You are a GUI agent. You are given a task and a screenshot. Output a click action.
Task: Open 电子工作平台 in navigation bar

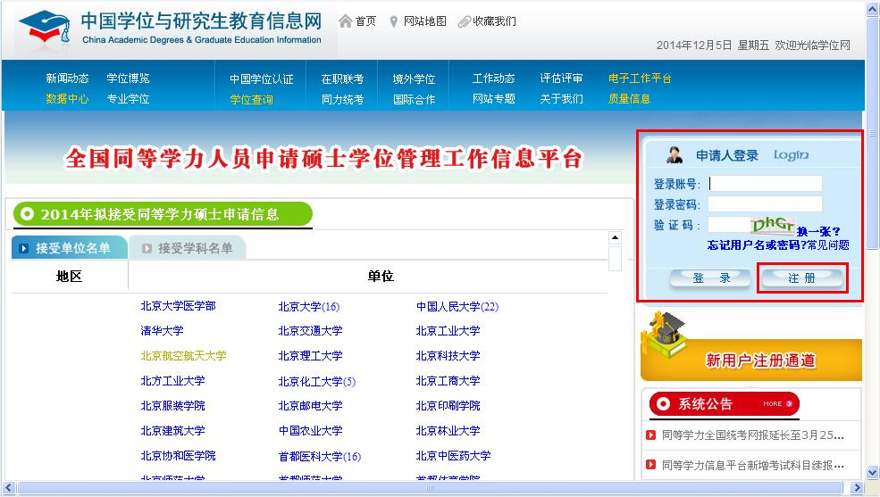tap(639, 79)
